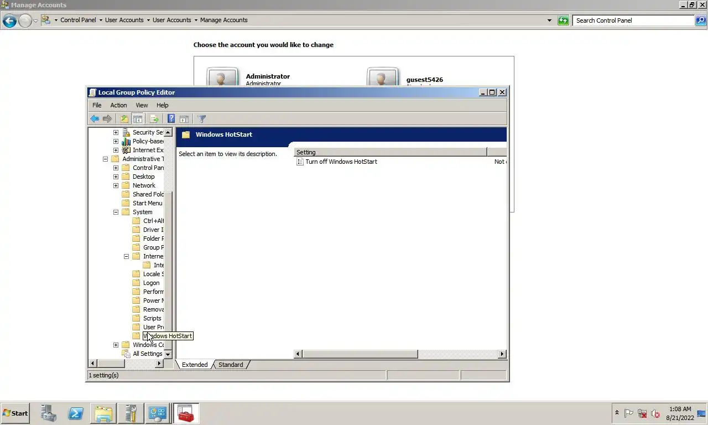Viewport: 708px width, 425px height.
Task: Expand the Desktop tree node
Action: point(116,177)
